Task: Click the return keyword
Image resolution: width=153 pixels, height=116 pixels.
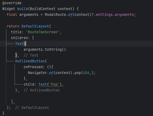Action: [x=13, y=26]
